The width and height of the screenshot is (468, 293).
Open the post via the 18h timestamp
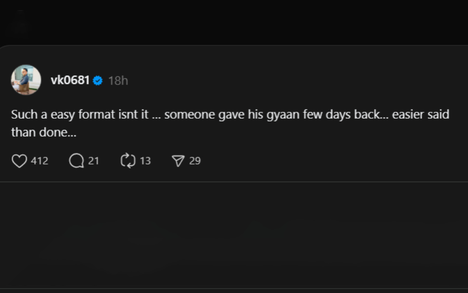point(118,81)
